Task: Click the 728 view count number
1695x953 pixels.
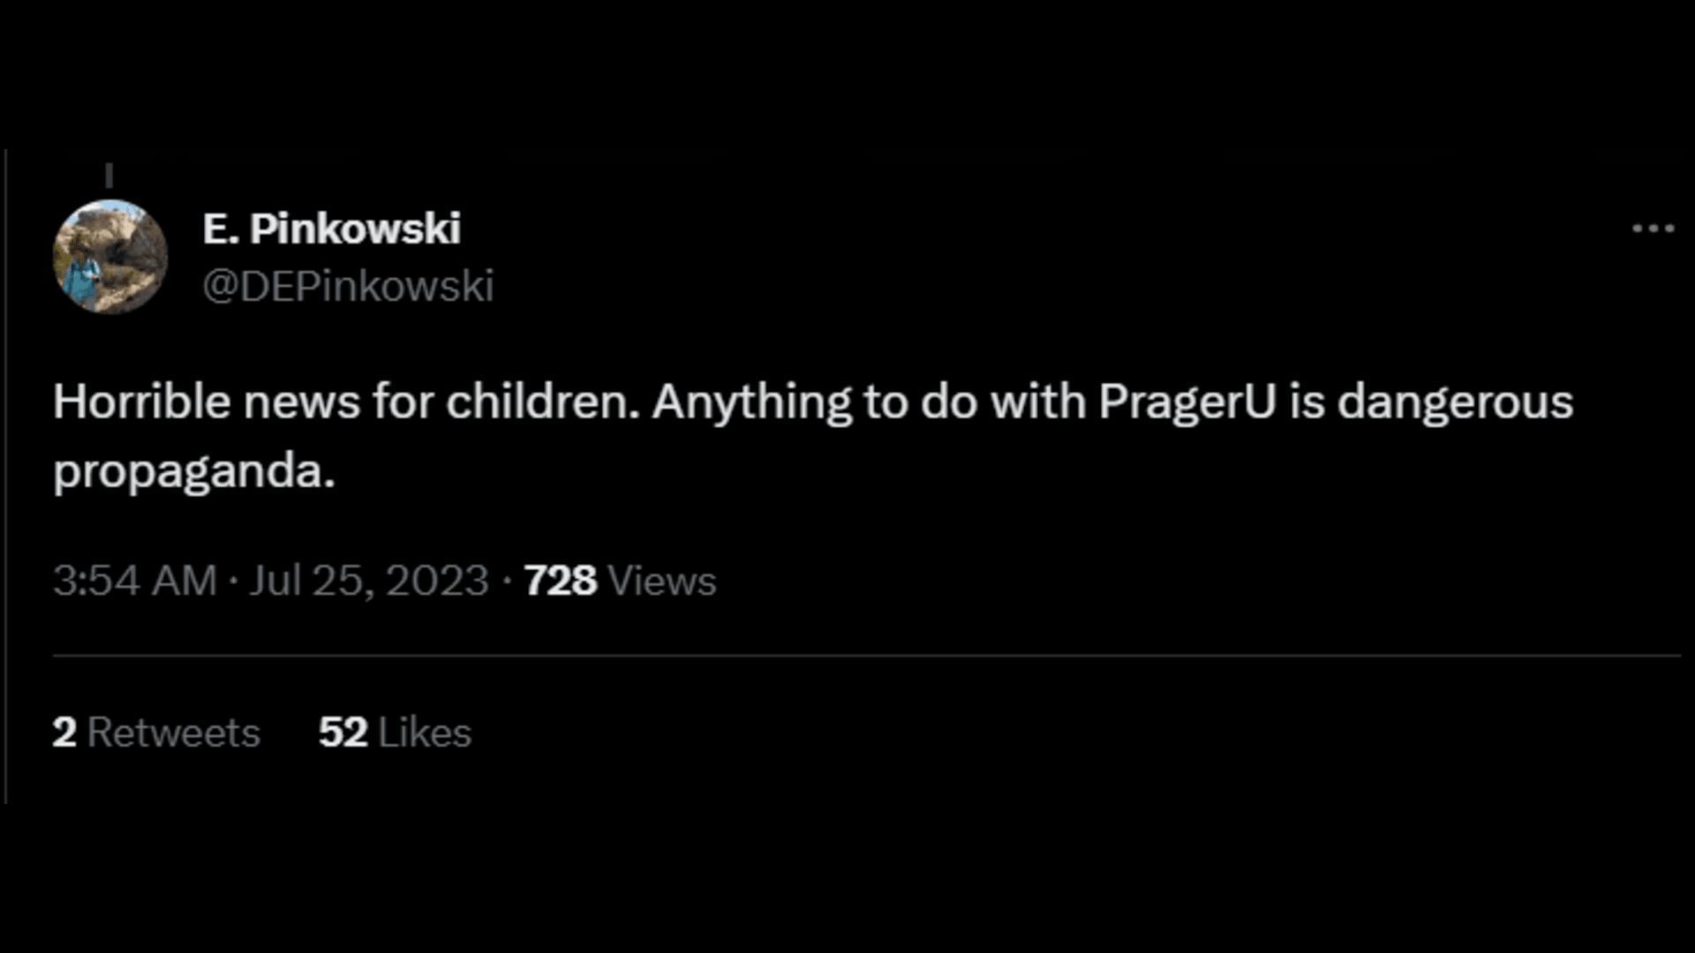Action: pos(560,581)
